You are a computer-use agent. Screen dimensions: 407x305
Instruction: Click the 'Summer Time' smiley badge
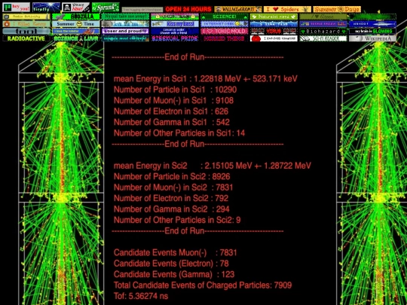click(76, 24)
